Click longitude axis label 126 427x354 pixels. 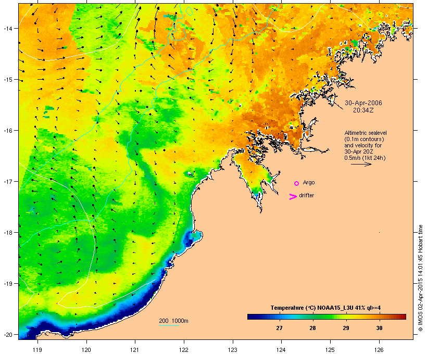(379, 350)
